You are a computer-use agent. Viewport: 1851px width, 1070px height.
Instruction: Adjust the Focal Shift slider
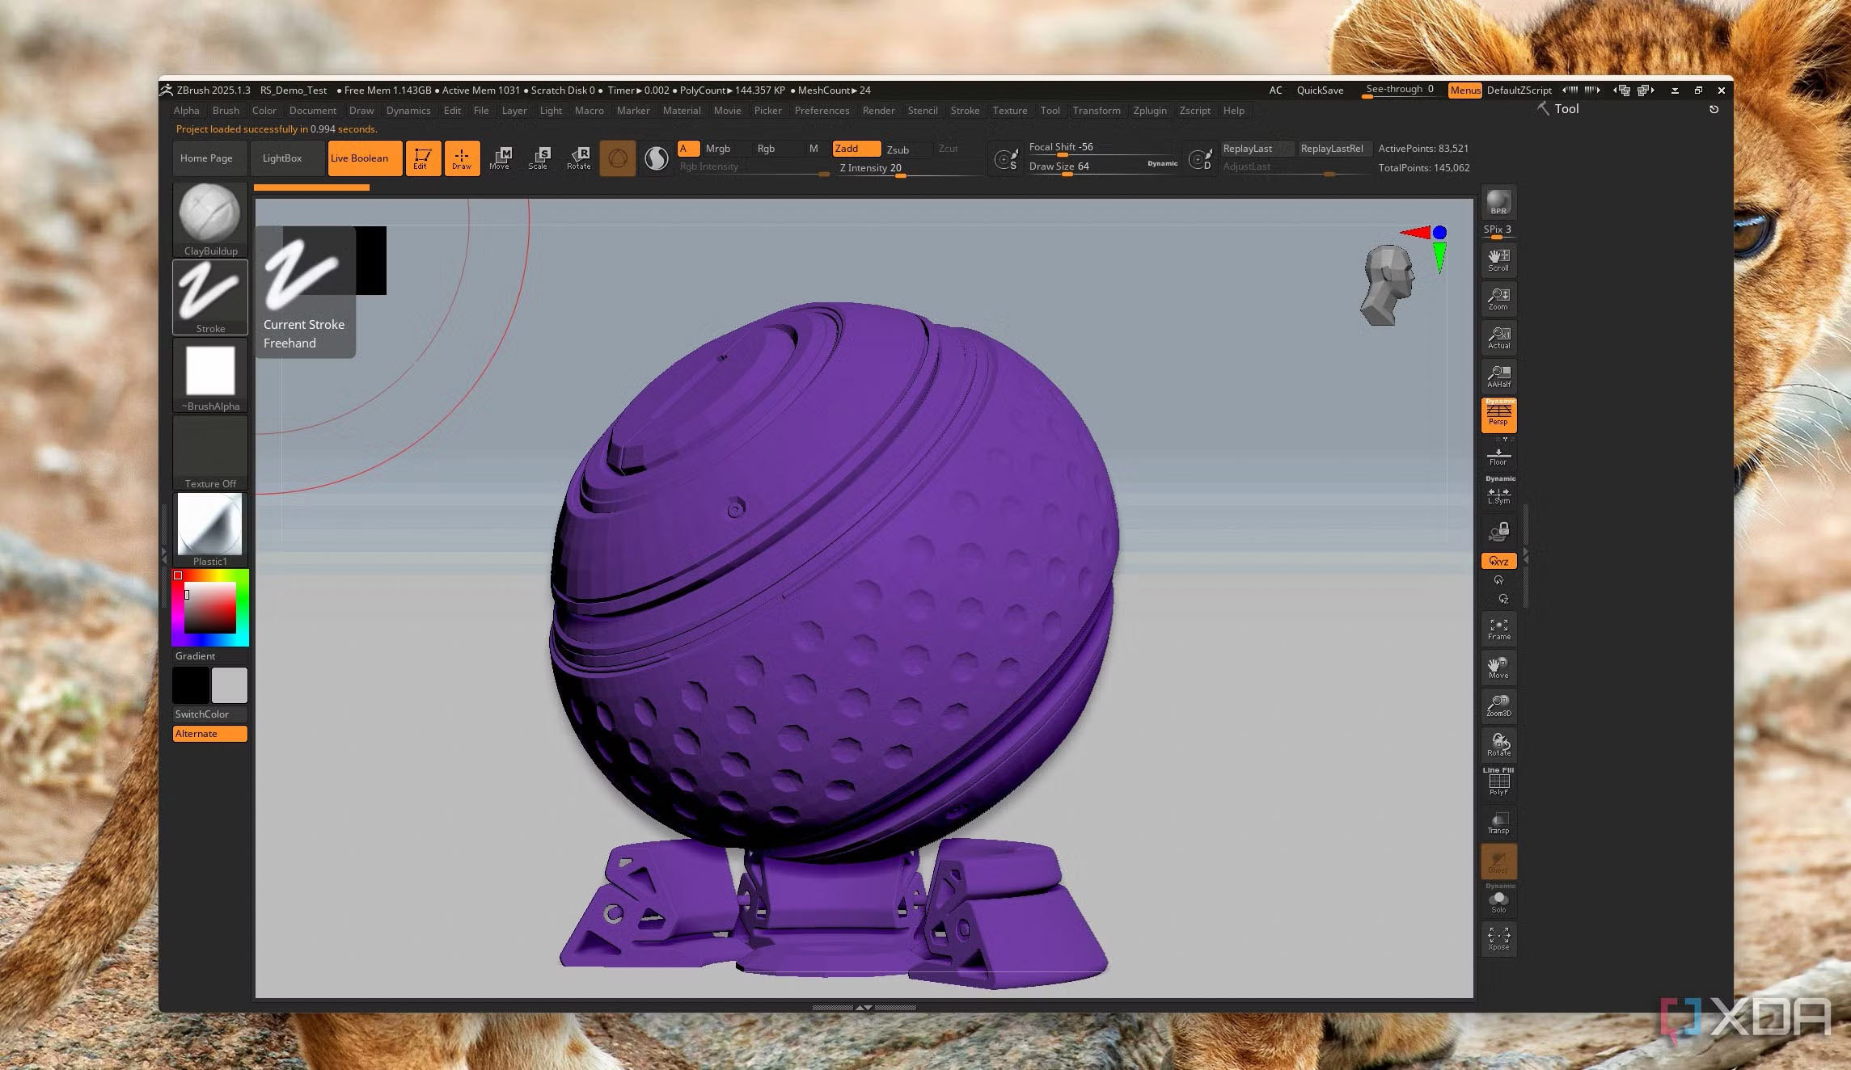1102,148
